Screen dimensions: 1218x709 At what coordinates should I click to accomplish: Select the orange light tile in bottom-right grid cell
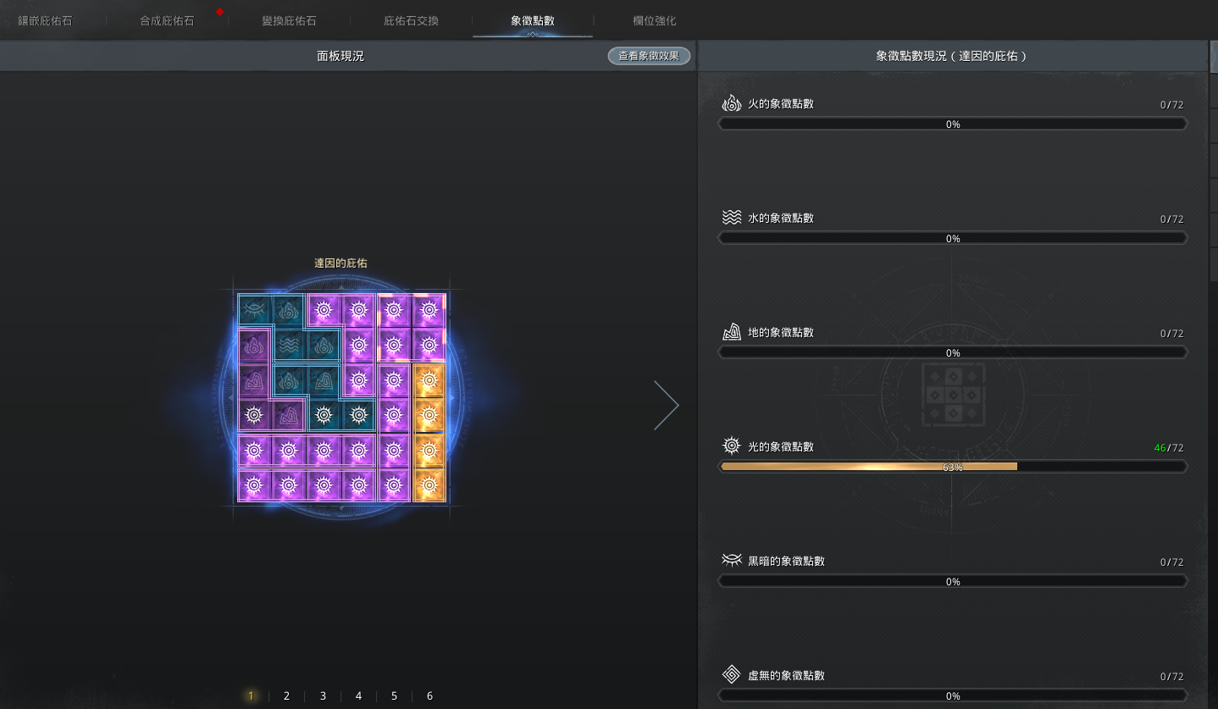click(429, 486)
